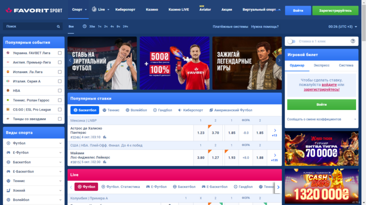The height and width of the screenshot is (205, 366).
Task: Check Италия. Серия А checkbox
Action: [x=60, y=81]
